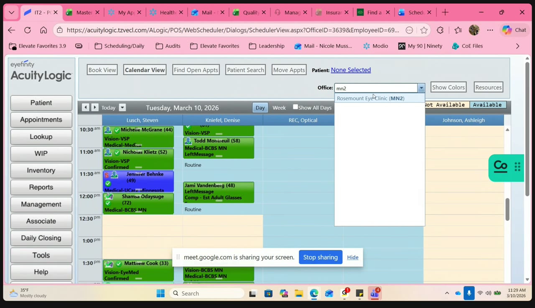The width and height of the screenshot is (535, 308).
Task: Open Outlook from the taskbar
Action: tap(329, 293)
